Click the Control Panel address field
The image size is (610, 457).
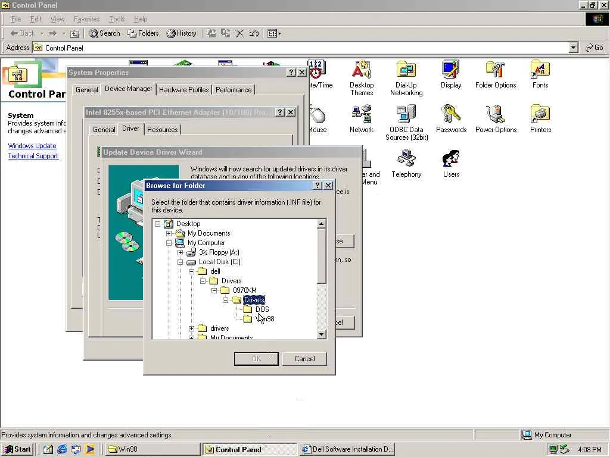[301, 48]
